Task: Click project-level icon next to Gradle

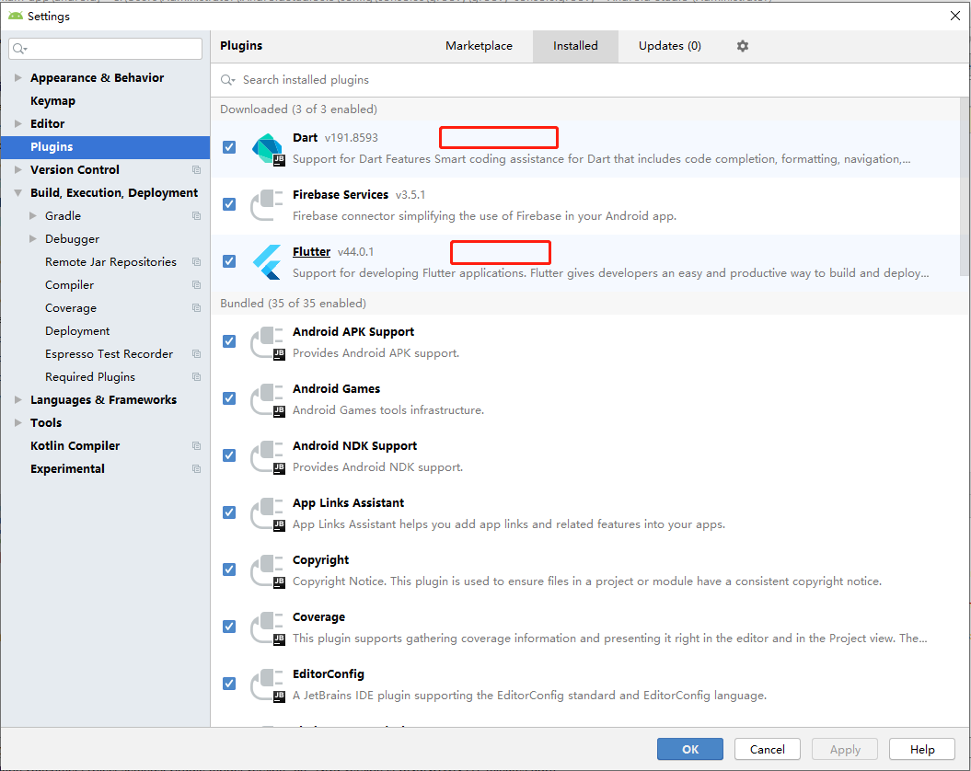Action: click(x=196, y=215)
